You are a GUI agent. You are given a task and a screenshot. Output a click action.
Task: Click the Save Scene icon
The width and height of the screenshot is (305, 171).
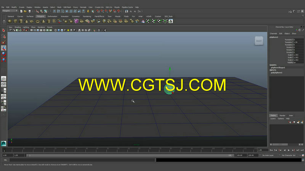tap(30, 11)
